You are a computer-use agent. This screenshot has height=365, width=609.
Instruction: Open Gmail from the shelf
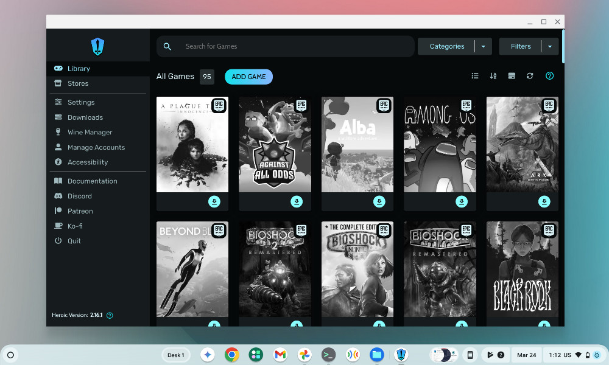coord(280,355)
